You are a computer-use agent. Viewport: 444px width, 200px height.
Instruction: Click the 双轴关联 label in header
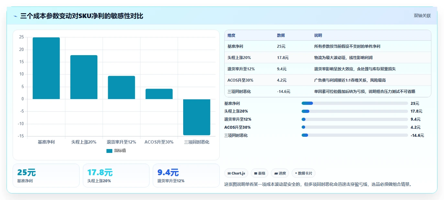(422, 15)
